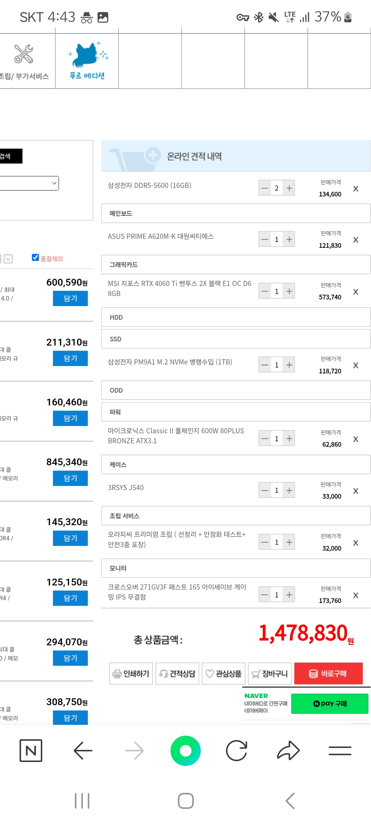Go back with the browser back arrow

pyautogui.click(x=83, y=751)
